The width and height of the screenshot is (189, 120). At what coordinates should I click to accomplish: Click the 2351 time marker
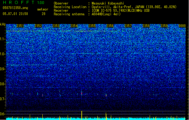pos(20,26)
